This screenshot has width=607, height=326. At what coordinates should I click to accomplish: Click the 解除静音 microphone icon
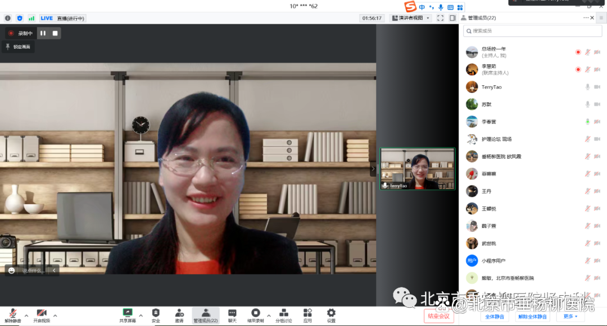click(x=12, y=313)
